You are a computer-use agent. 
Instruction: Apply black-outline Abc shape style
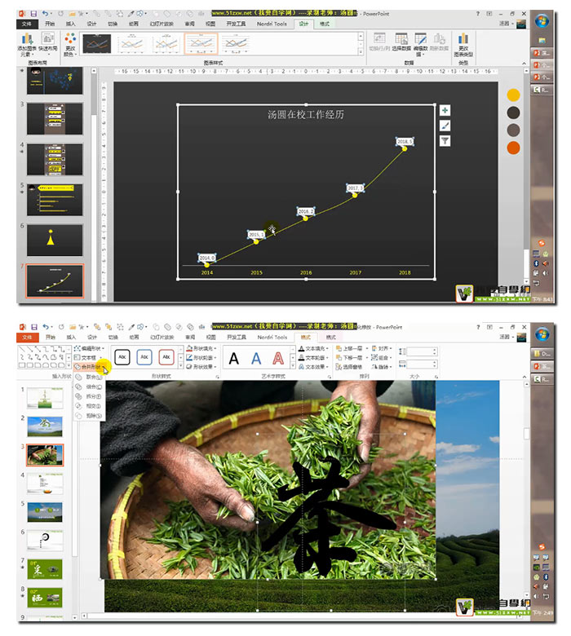pos(122,357)
